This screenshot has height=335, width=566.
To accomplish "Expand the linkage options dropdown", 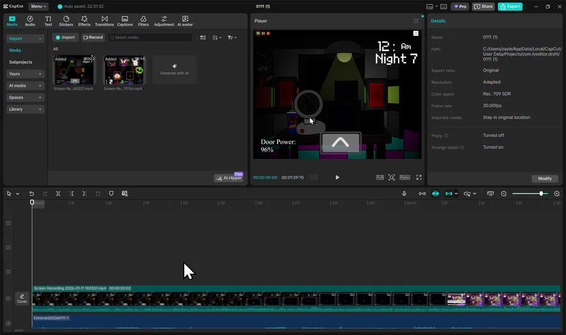I will pos(456,194).
